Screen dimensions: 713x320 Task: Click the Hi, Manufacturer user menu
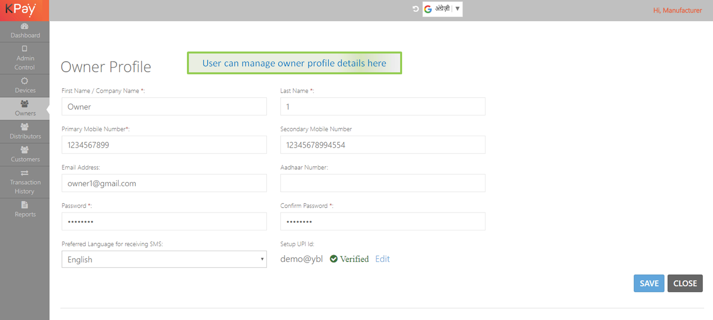(677, 10)
